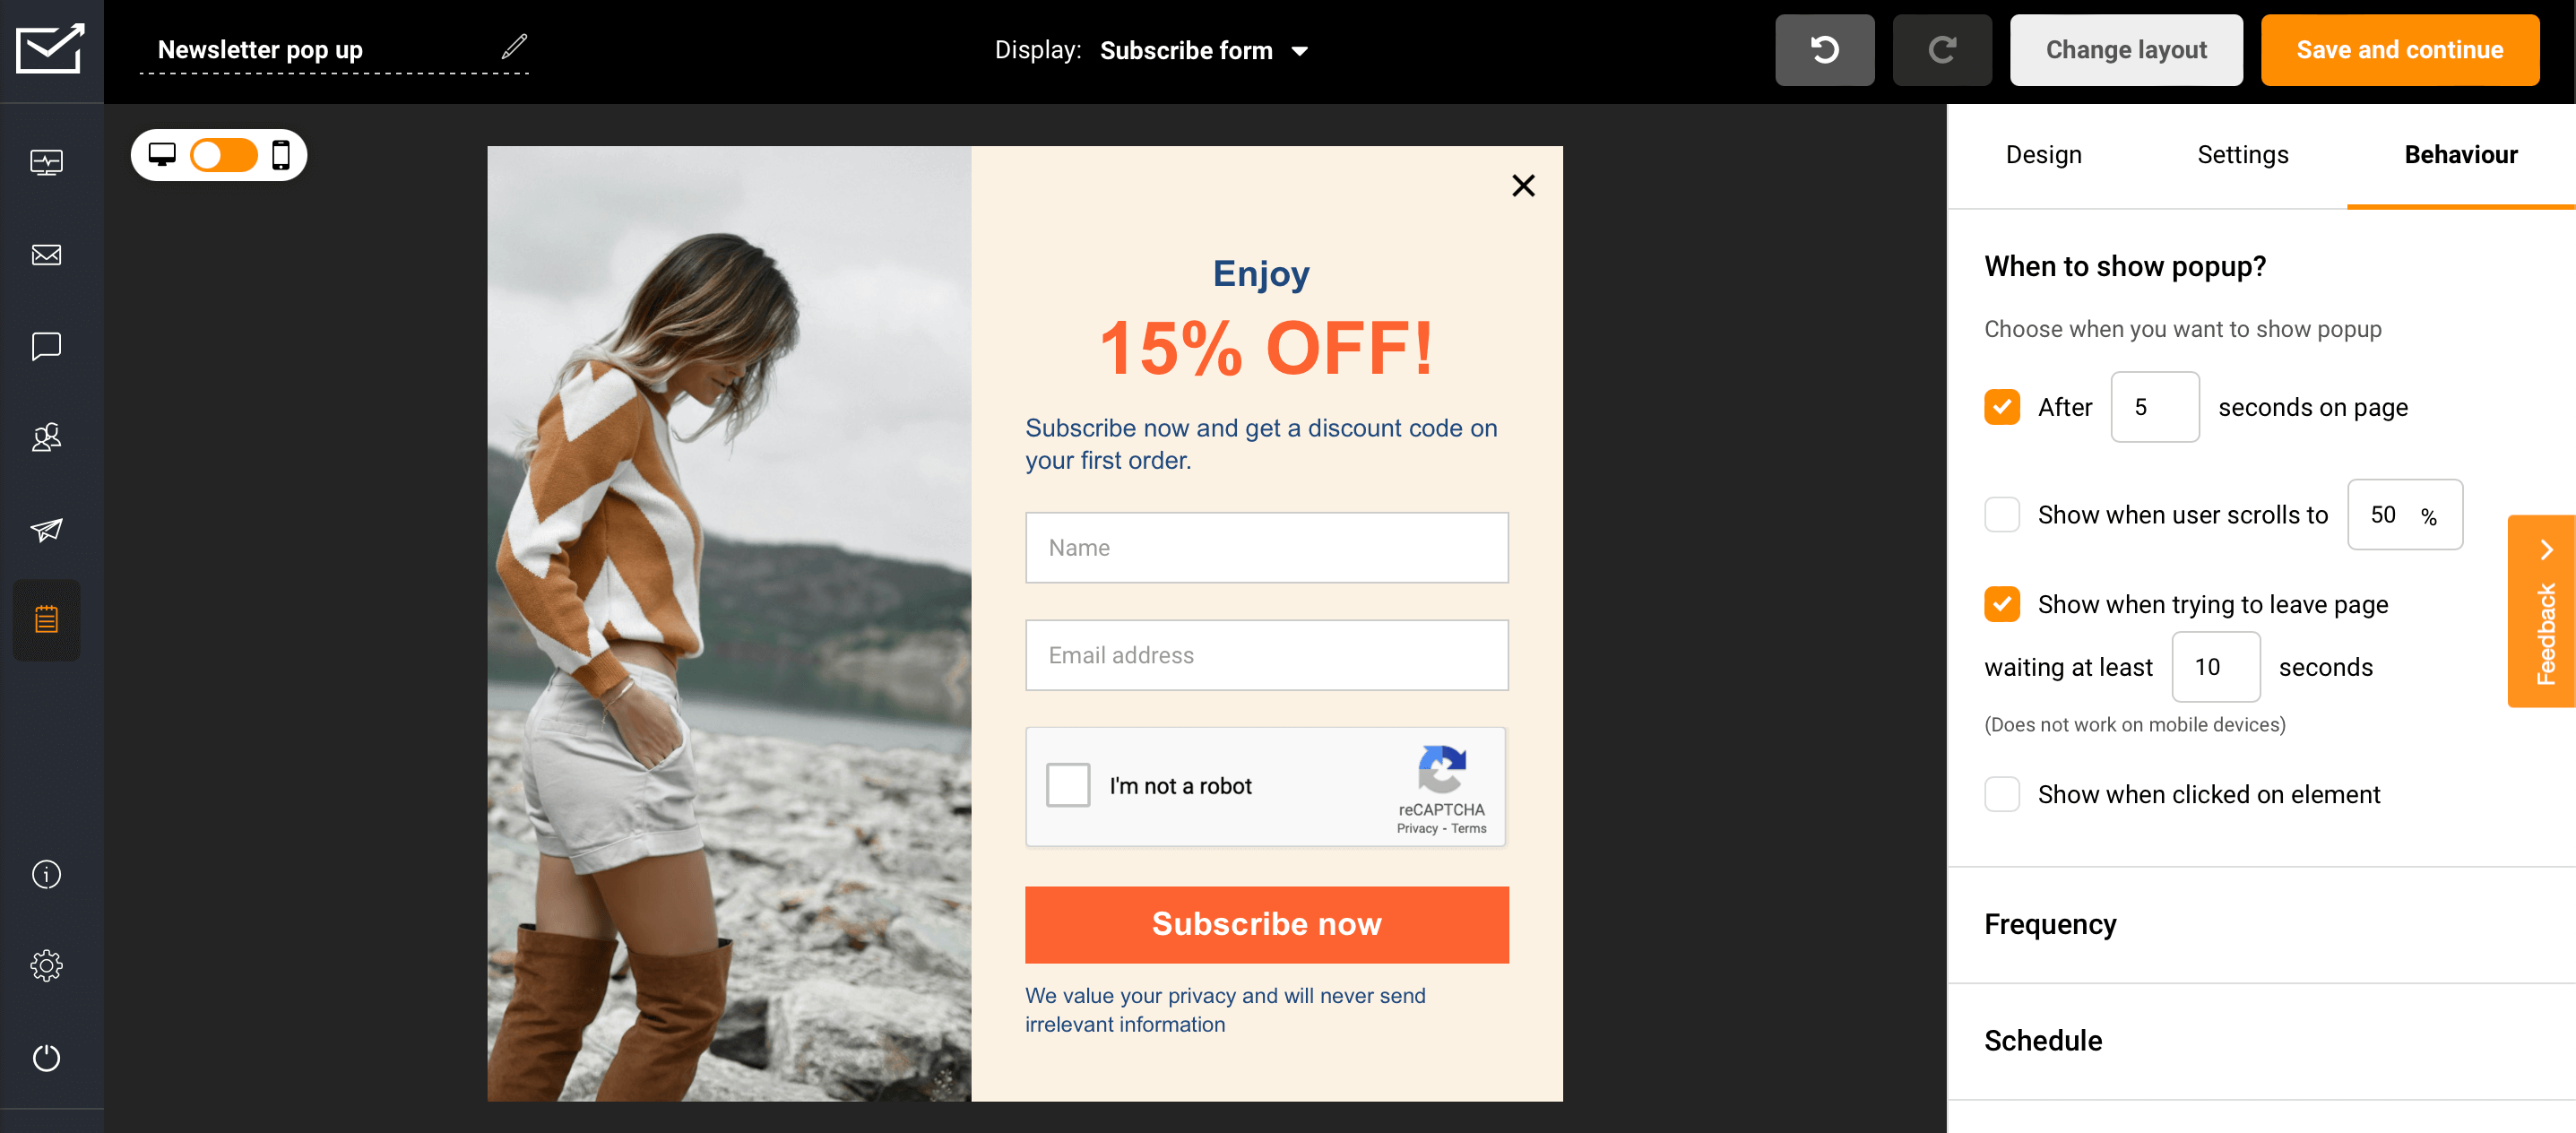Enable Show when user scrolls to checkbox

coord(2001,515)
